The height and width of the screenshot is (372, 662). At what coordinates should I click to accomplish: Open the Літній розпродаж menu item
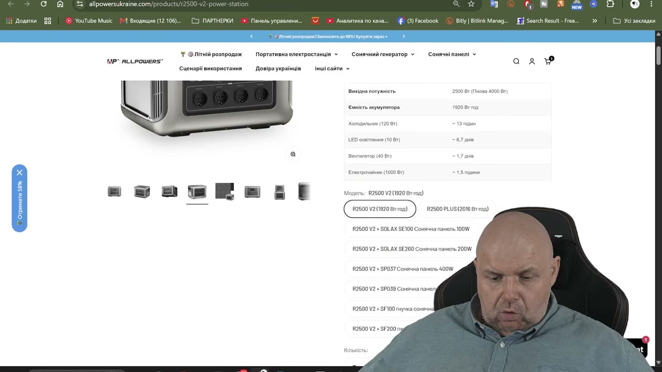click(210, 54)
